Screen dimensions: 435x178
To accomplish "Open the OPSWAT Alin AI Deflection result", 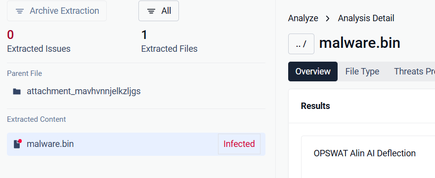I will [x=364, y=153].
